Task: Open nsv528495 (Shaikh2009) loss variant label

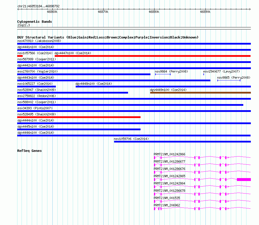Action: pos(37,114)
